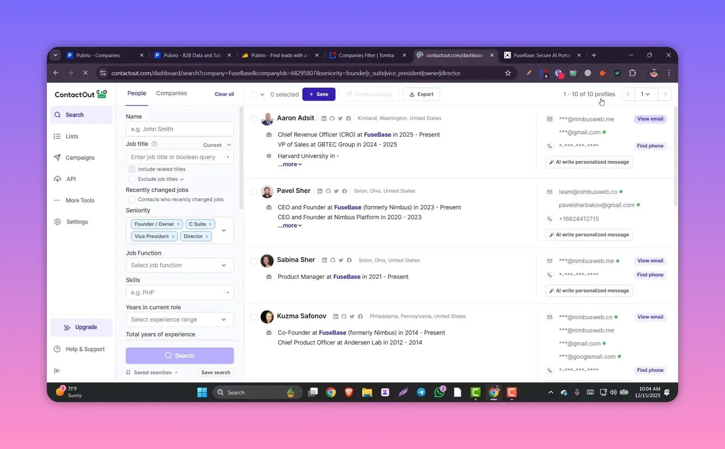Open Settings from the sidebar
The width and height of the screenshot is (725, 449).
[77, 222]
